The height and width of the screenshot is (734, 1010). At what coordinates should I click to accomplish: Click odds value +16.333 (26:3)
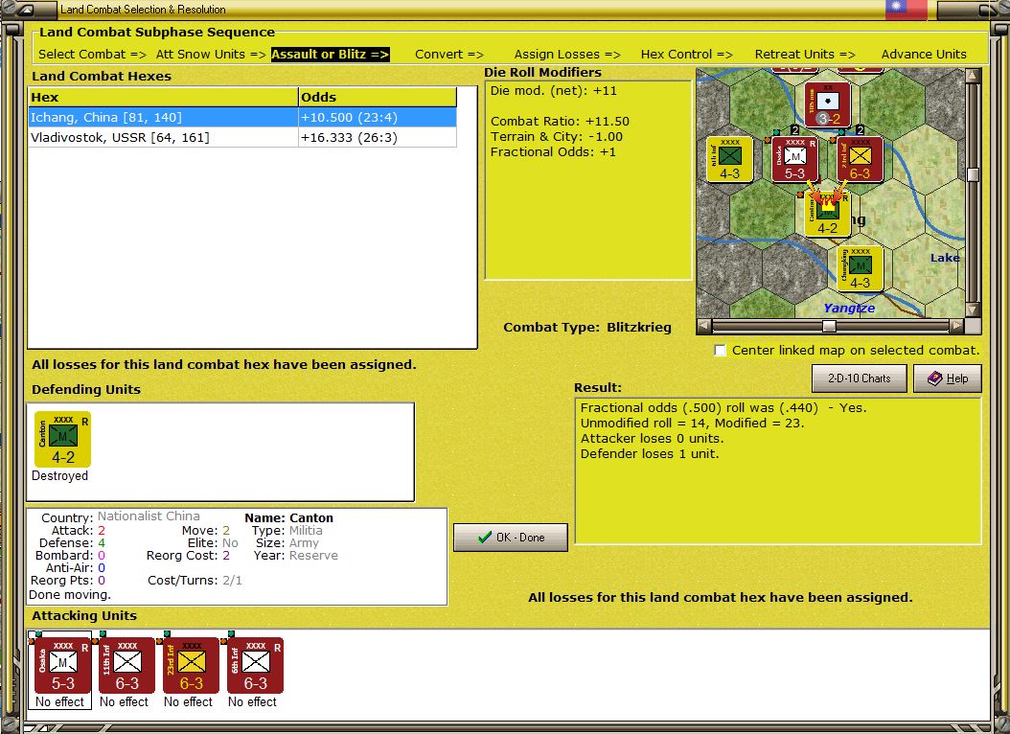click(349, 137)
